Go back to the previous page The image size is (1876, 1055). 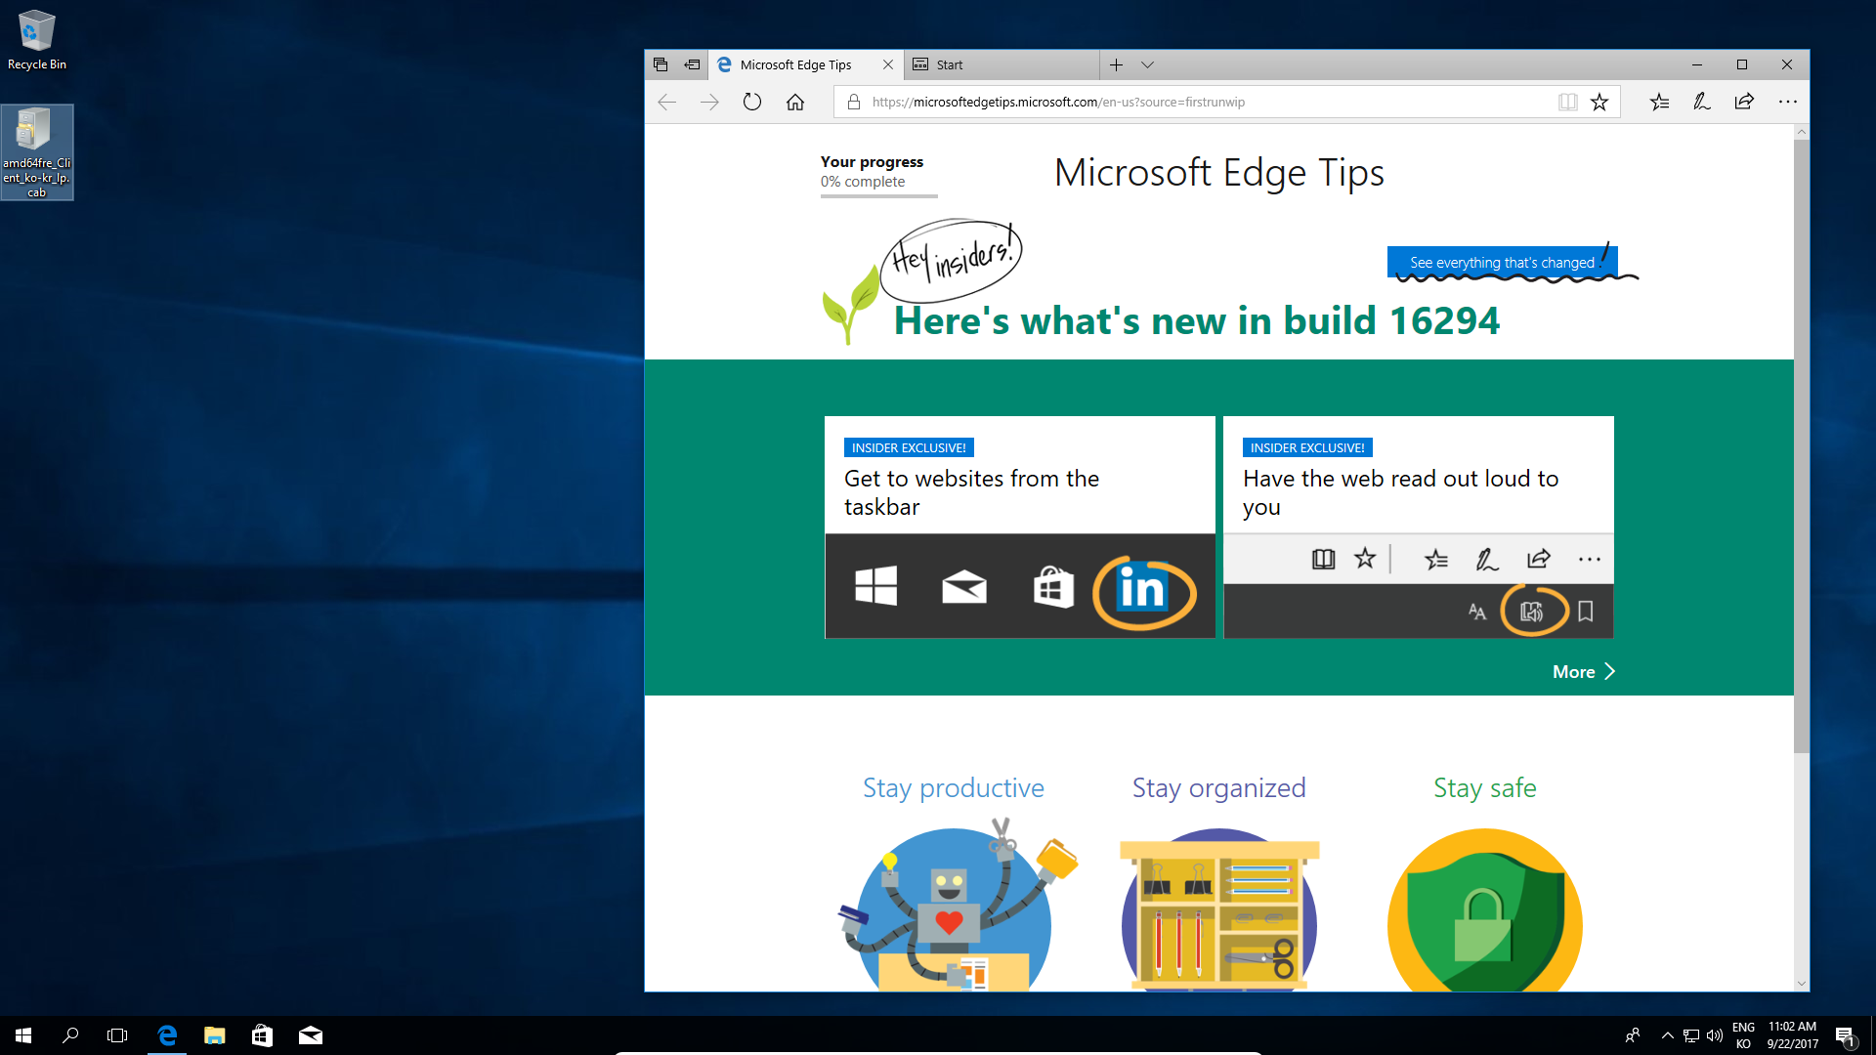[667, 102]
